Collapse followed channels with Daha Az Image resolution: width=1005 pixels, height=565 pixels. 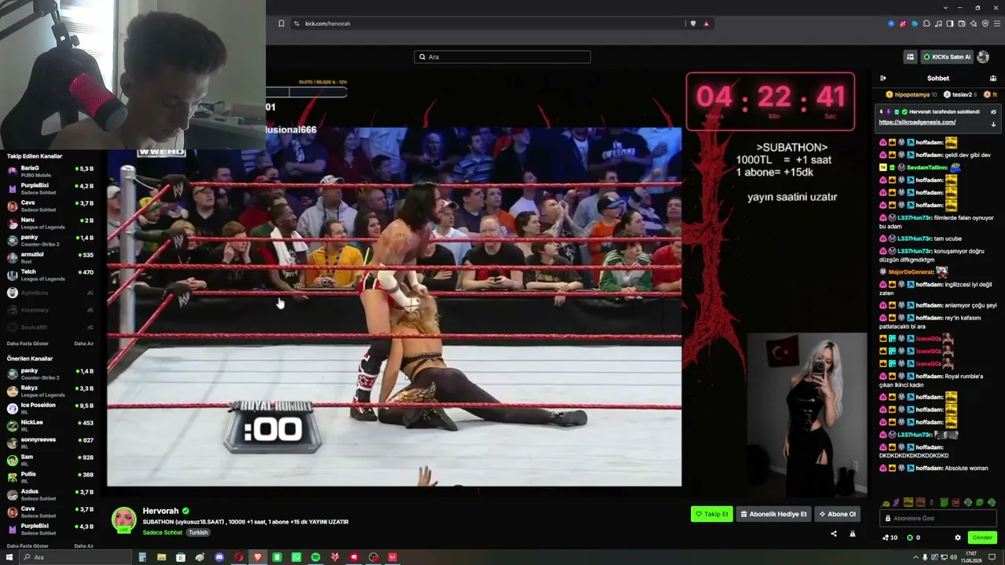(83, 343)
